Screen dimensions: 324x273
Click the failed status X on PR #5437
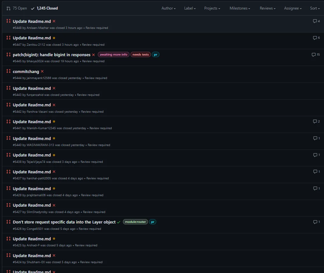pos(54,172)
